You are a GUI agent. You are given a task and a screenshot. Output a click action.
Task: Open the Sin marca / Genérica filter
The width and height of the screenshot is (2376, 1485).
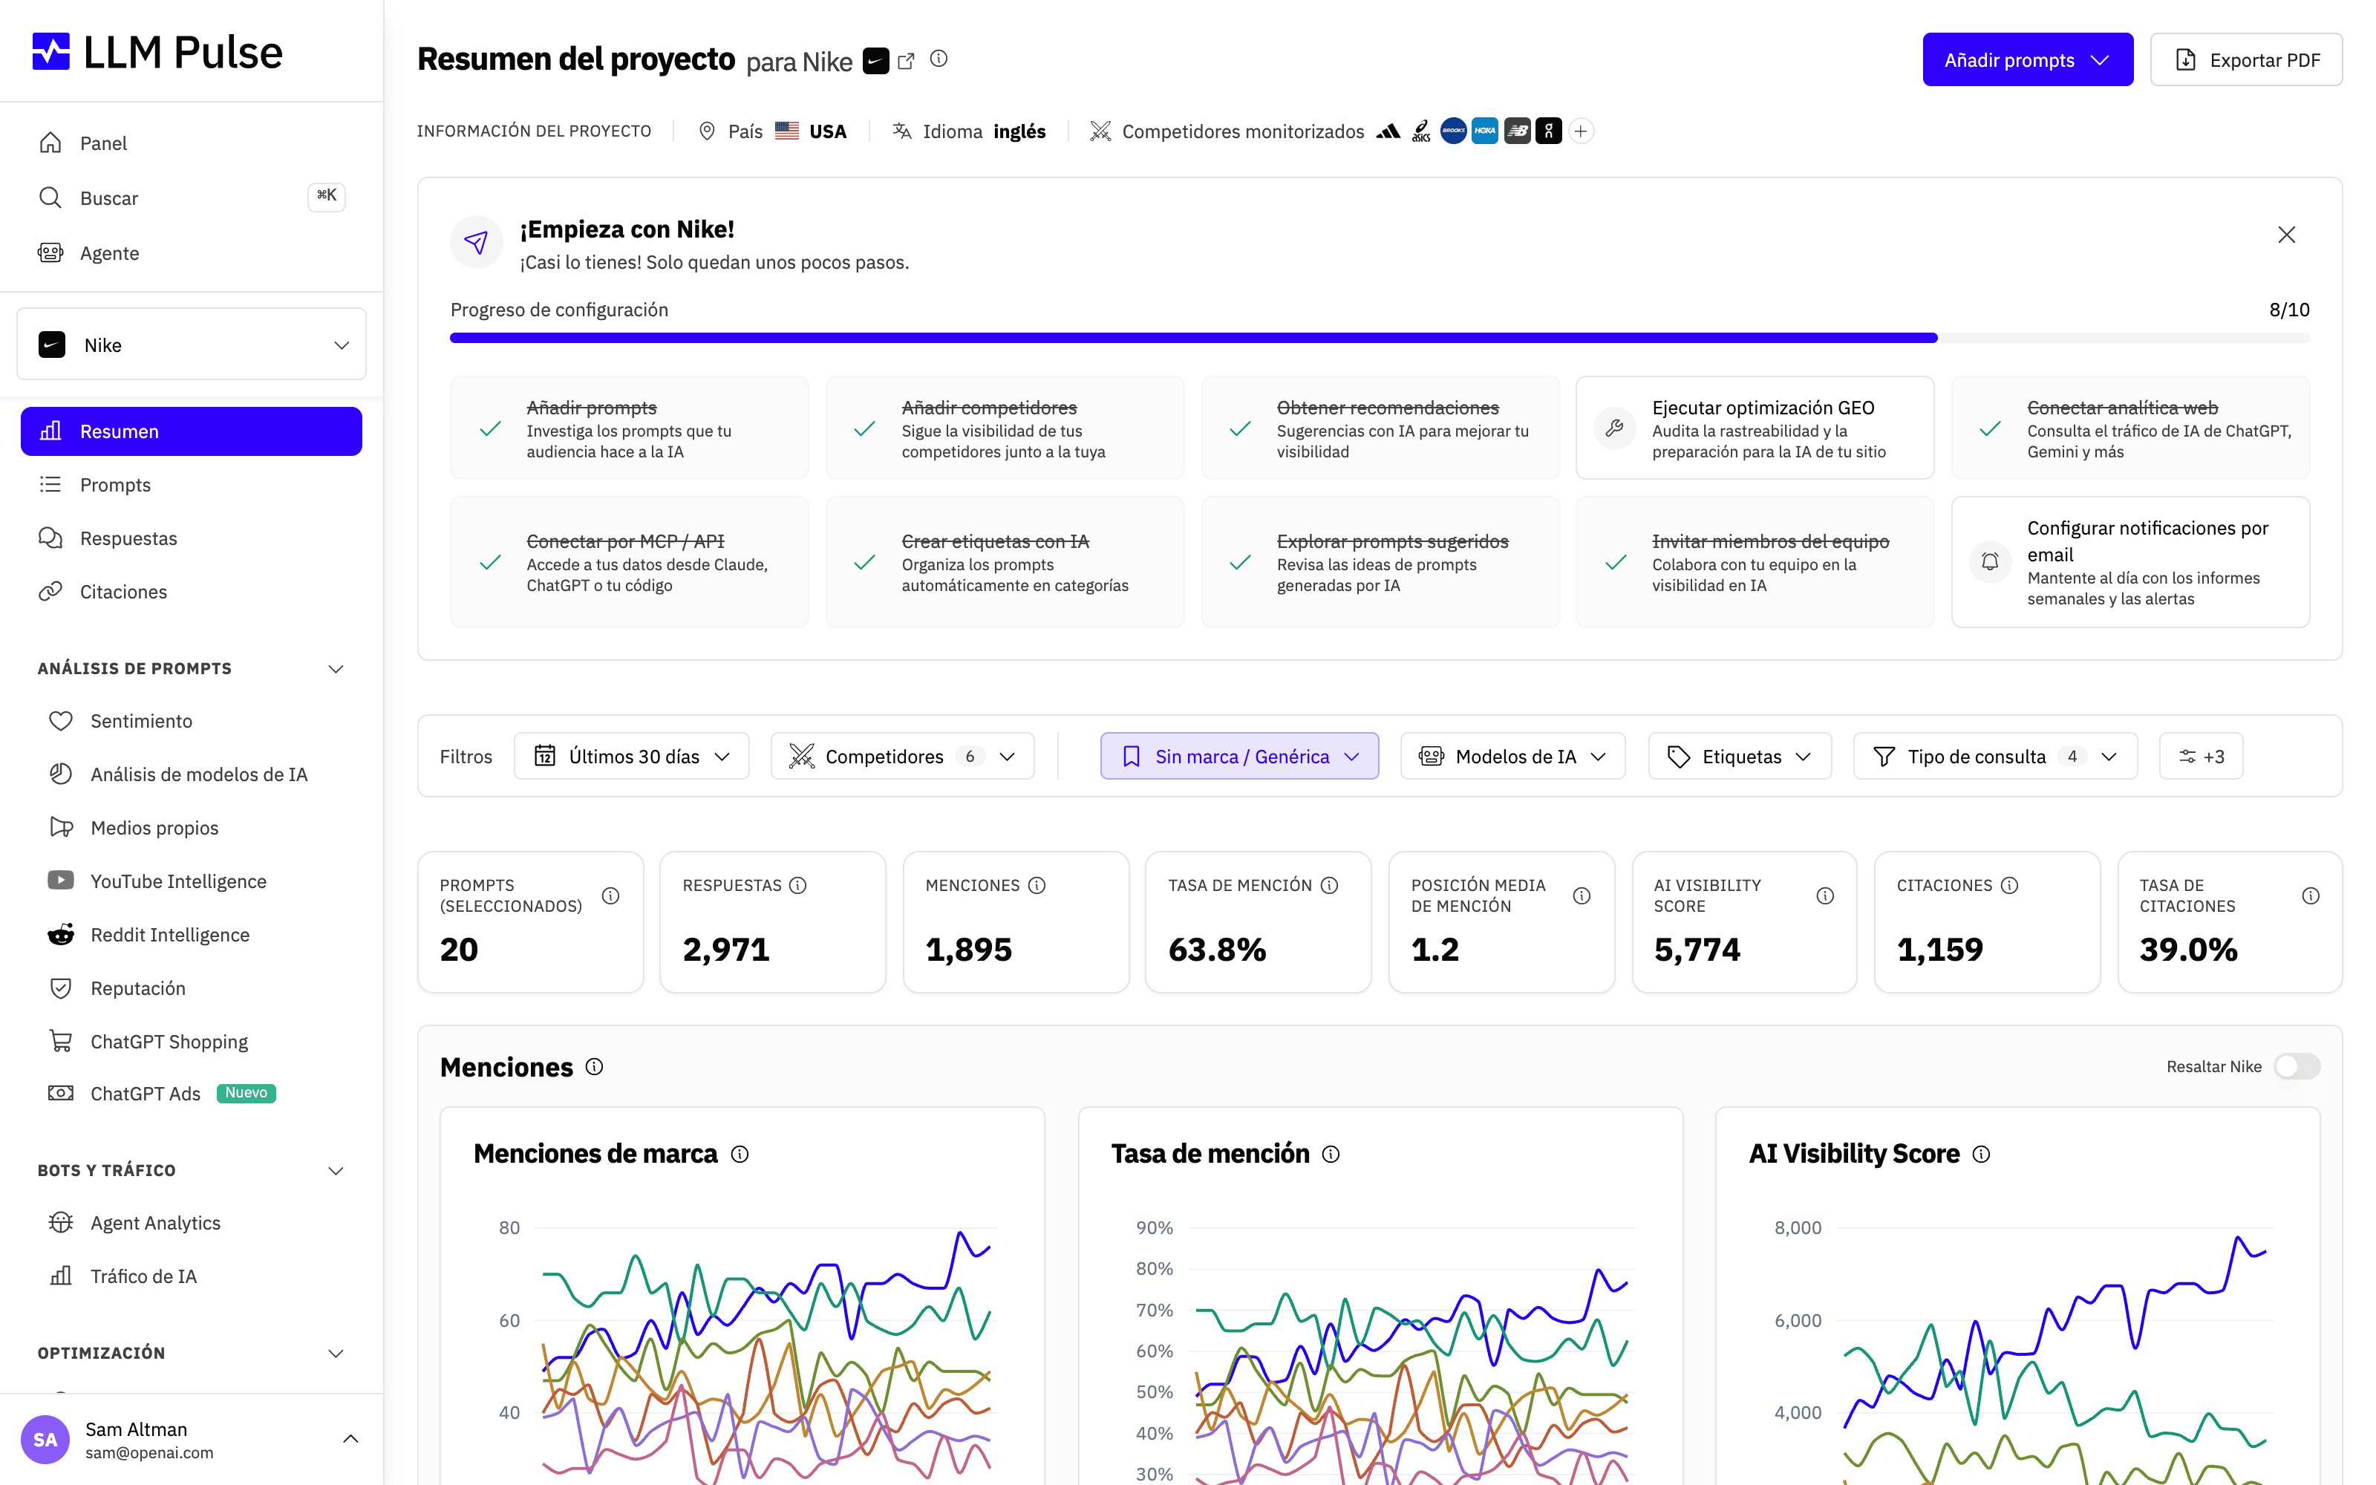1239,757
